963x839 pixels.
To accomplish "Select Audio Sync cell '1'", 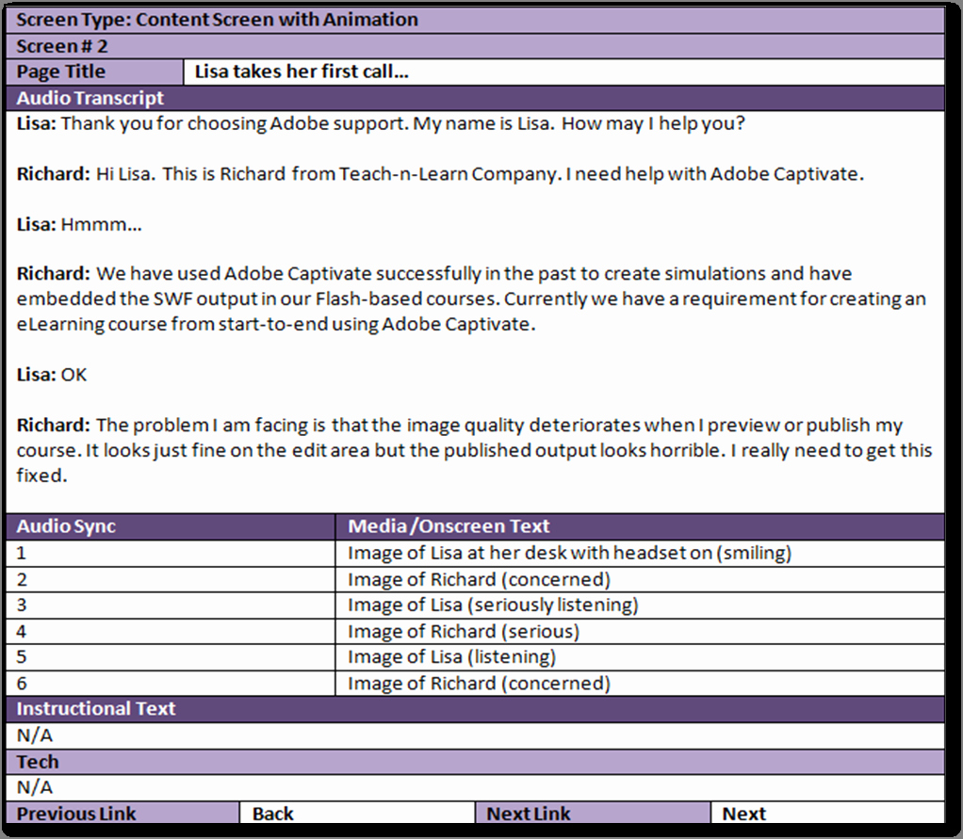I will (171, 554).
